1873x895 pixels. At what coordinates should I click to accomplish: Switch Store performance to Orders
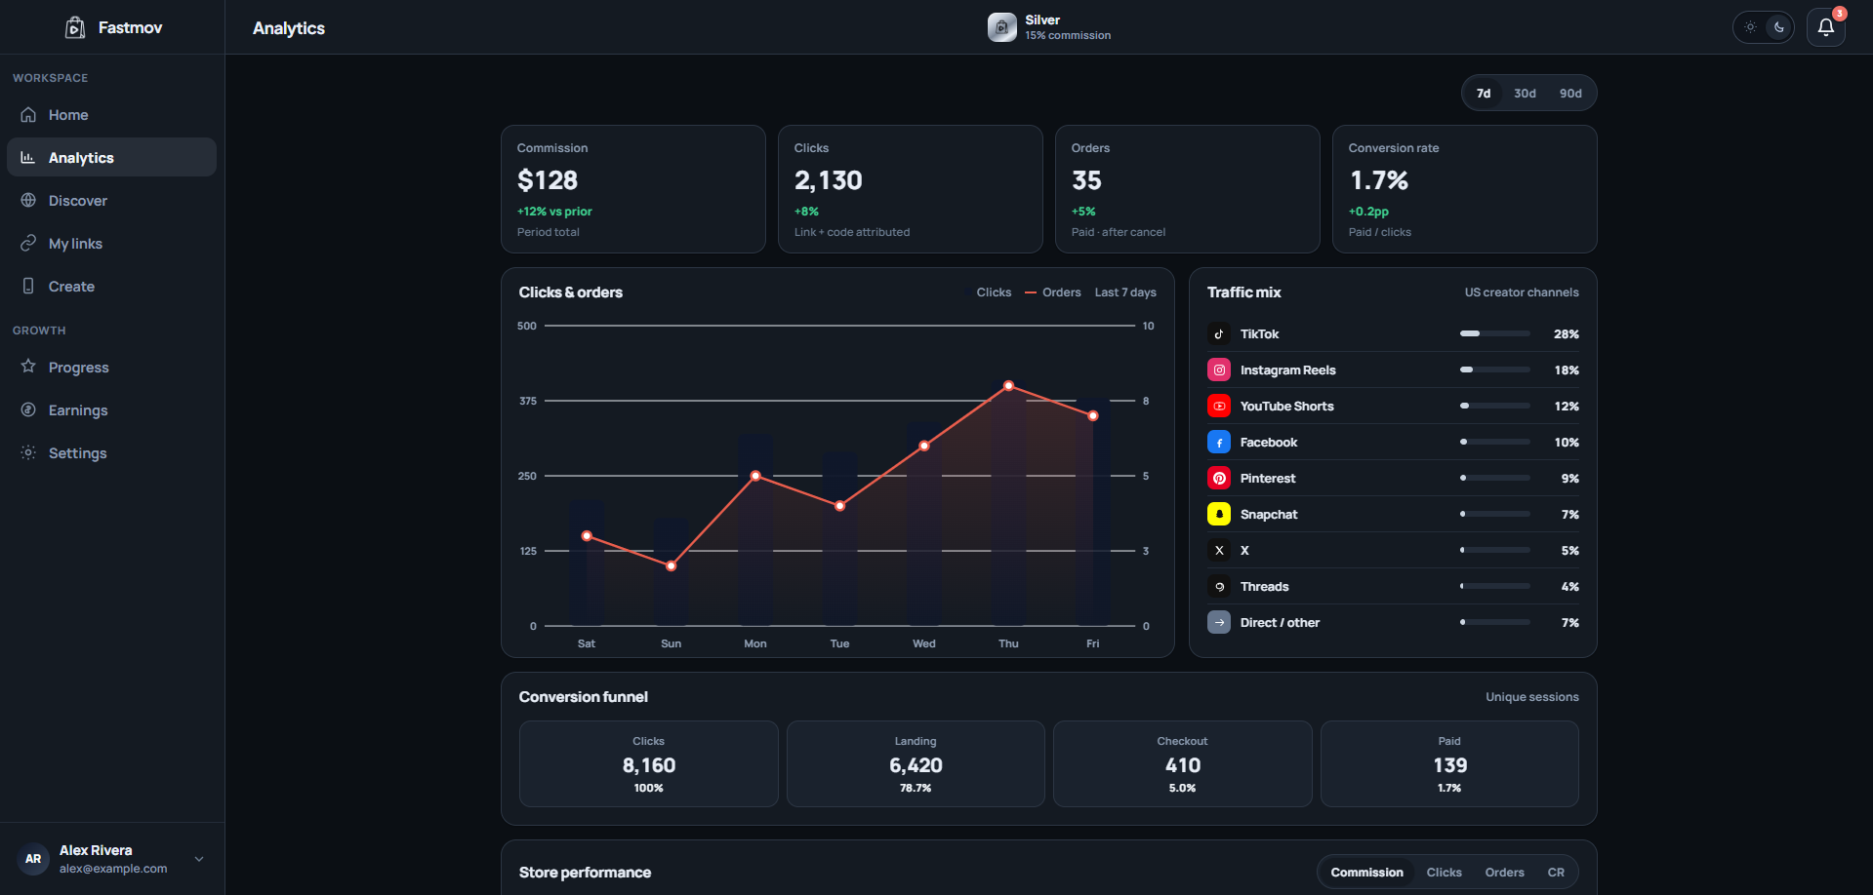(x=1504, y=873)
